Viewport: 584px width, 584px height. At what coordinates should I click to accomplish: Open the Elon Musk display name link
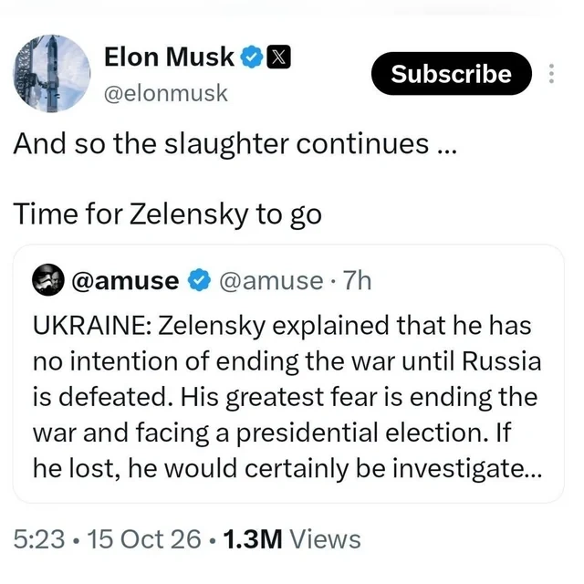pos(169,57)
